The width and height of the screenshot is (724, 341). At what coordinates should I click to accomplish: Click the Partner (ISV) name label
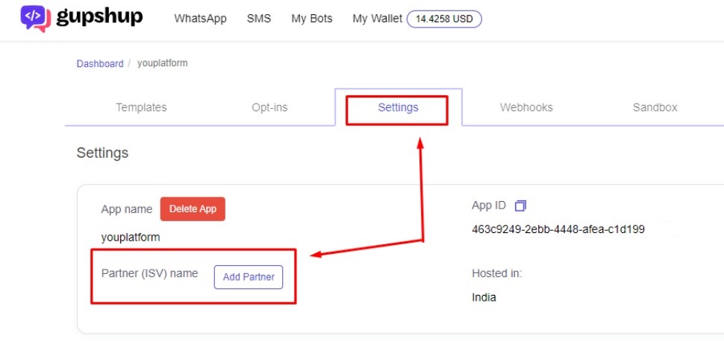pos(149,273)
